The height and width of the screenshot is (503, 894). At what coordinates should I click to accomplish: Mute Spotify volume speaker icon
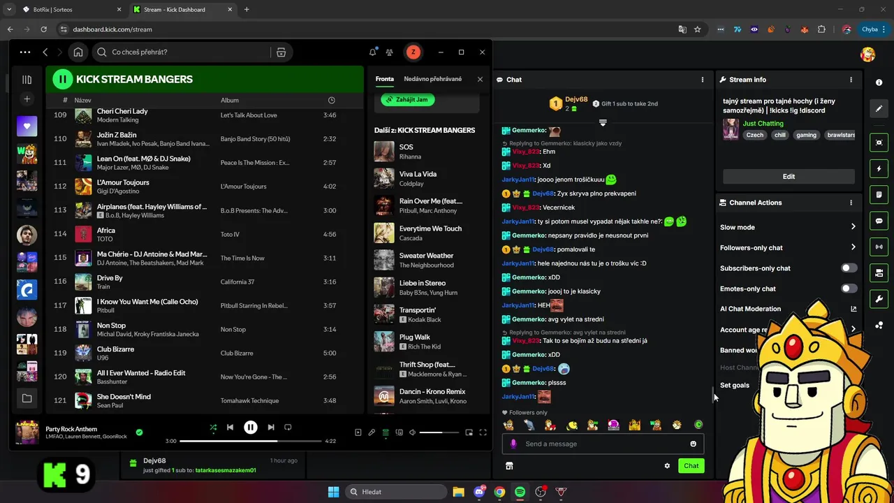coord(412,432)
